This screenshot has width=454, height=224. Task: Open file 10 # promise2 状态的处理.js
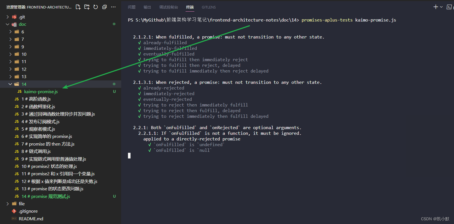pyautogui.click(x=49, y=167)
